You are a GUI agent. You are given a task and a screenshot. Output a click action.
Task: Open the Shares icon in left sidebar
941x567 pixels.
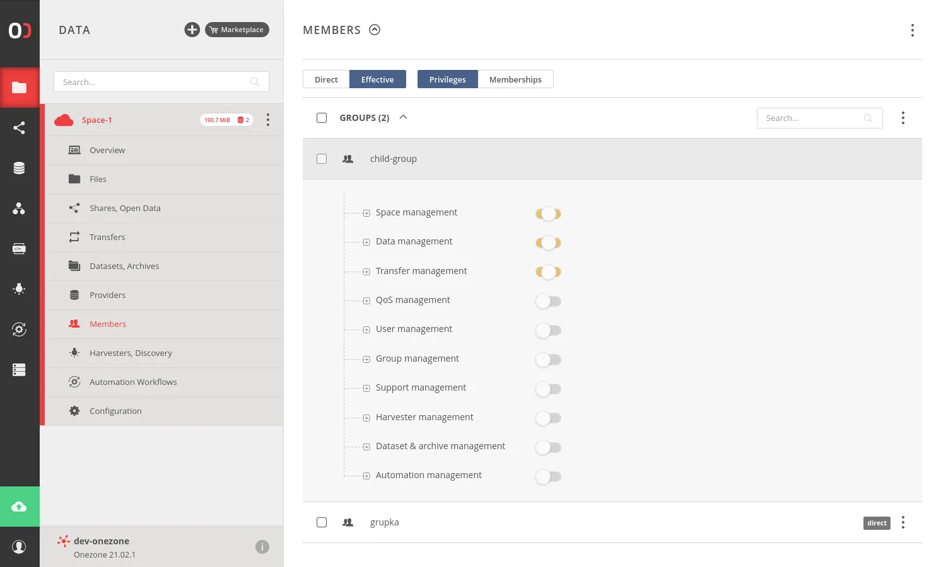click(x=19, y=128)
